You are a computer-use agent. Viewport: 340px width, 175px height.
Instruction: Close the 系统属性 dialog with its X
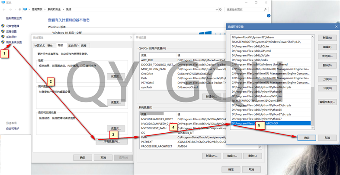click(131, 37)
